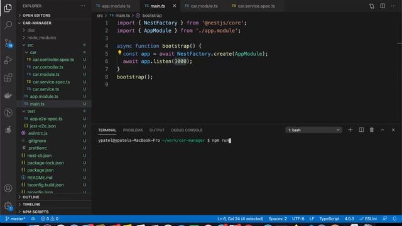Image resolution: width=402 pixels, height=226 pixels.
Task: Open car.controller.spec.ts in explorer
Action: (x=54, y=60)
